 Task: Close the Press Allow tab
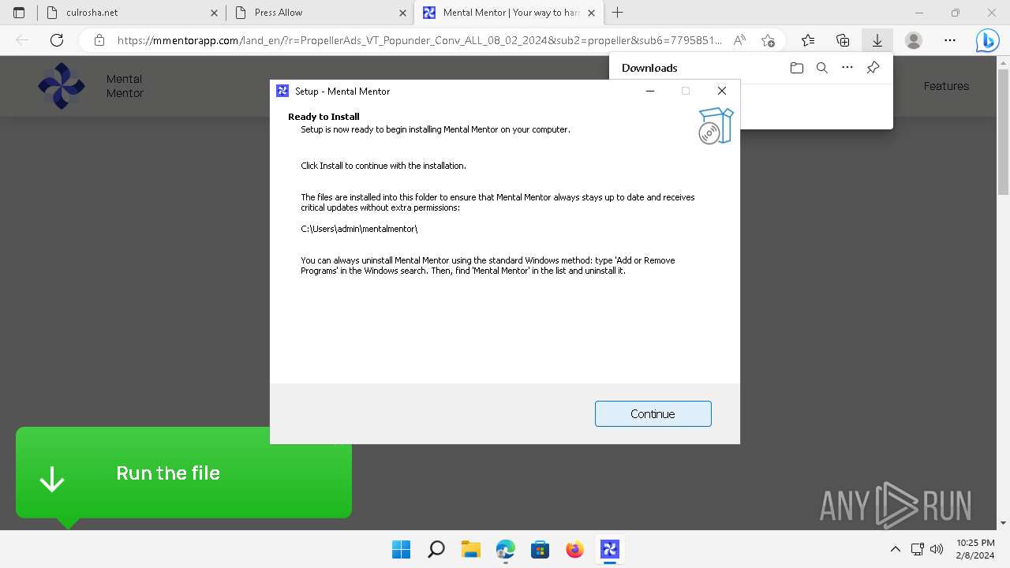402,13
